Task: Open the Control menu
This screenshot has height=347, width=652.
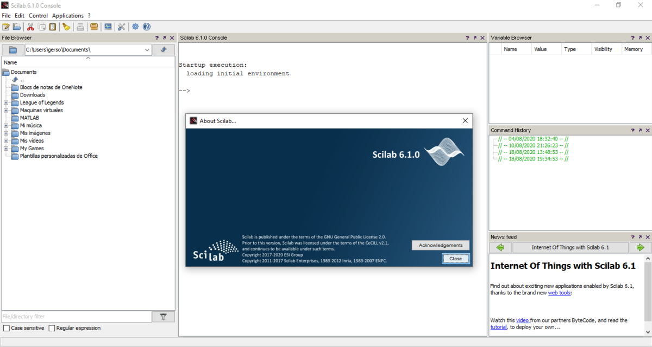Action: click(x=38, y=16)
